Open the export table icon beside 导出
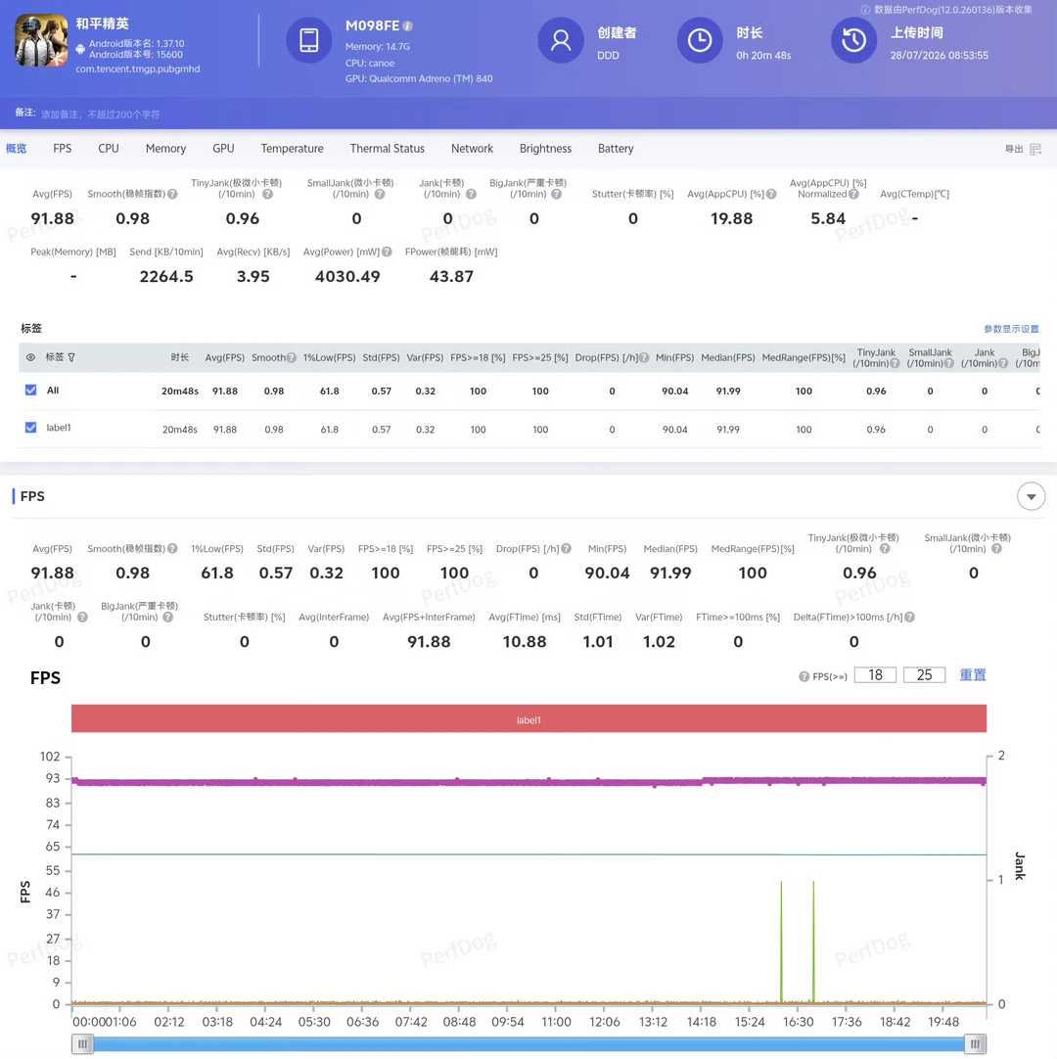The height and width of the screenshot is (1059, 1057). click(x=1035, y=149)
